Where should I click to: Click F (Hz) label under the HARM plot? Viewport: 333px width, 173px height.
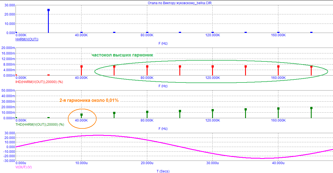[x=163, y=43]
